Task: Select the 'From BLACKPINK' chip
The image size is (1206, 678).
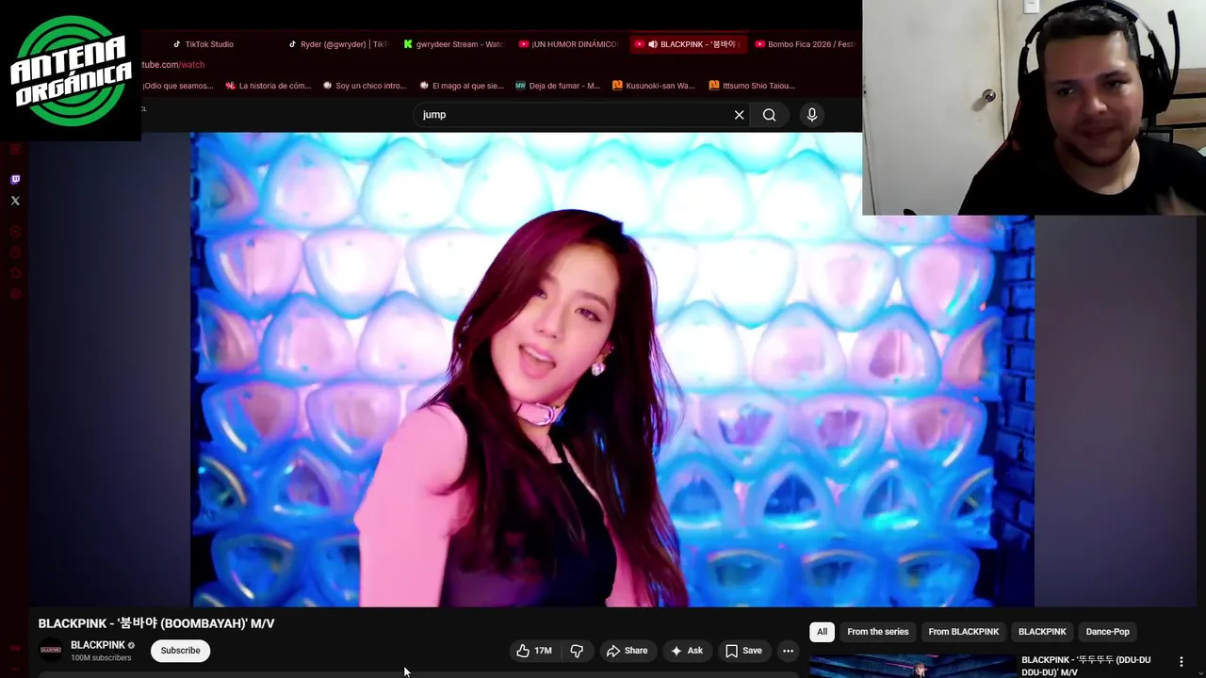Action: [x=963, y=632]
